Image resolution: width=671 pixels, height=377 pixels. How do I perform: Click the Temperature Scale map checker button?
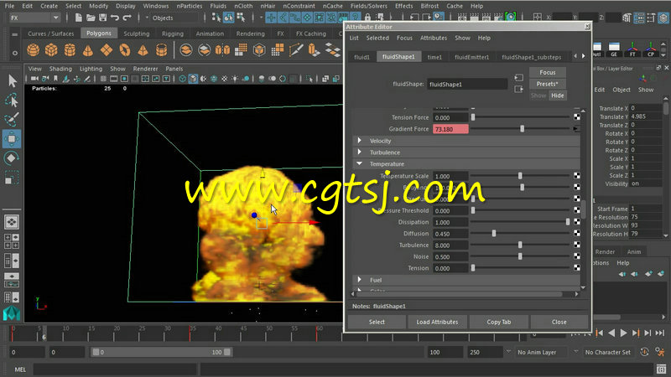point(577,176)
